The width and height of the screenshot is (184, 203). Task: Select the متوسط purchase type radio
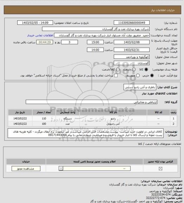(138, 75)
